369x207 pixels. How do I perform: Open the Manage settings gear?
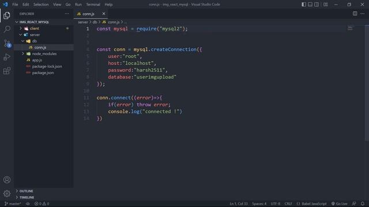coord(7,194)
